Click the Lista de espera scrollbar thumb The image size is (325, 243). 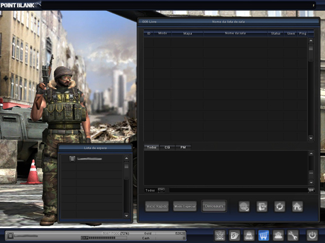tap(127, 170)
